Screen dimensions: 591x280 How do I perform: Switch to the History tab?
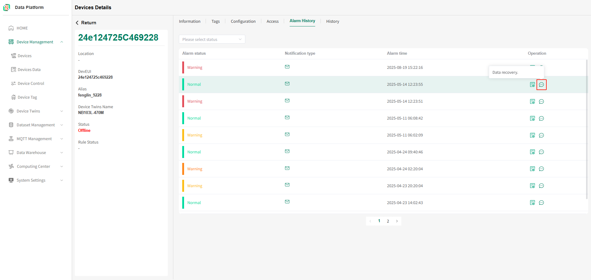pos(333,21)
